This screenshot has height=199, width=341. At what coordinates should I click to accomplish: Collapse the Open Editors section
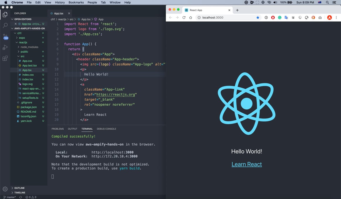(x=23, y=19)
